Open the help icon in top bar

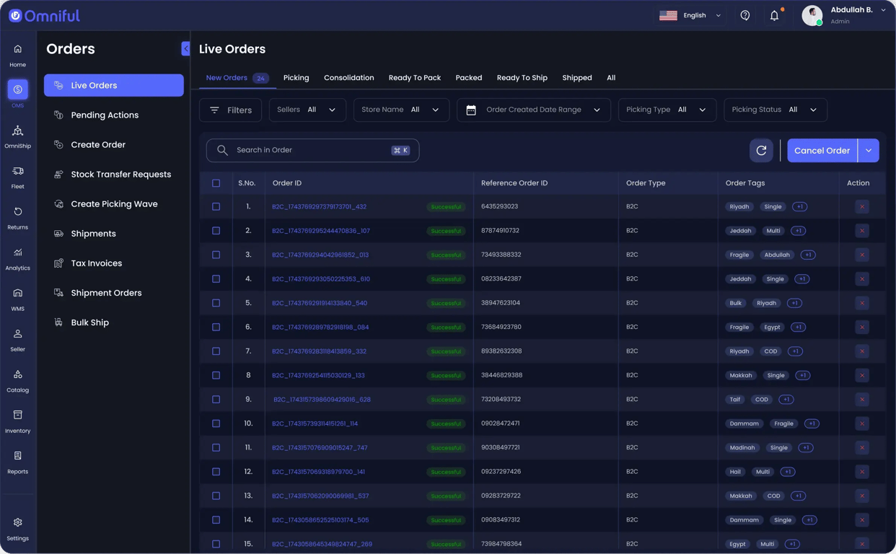[745, 14]
